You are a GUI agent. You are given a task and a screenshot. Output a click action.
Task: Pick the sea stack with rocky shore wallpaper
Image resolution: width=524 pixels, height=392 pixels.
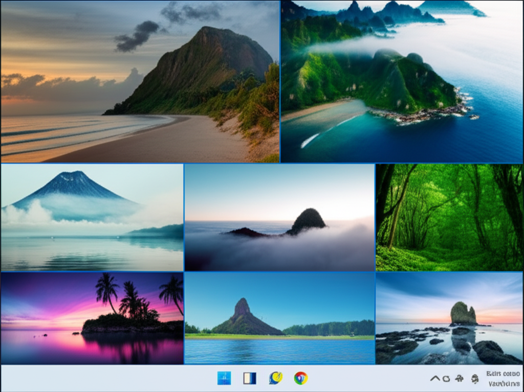click(x=449, y=318)
